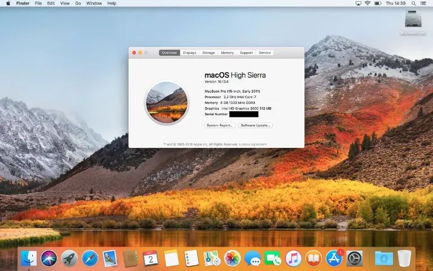Minimize the About This Mac window
This screenshot has height=271, width=433.
140,53
